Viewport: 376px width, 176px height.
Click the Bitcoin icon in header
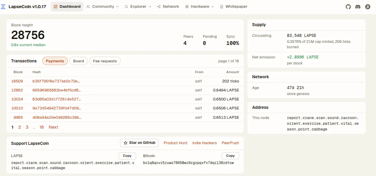(368, 7)
